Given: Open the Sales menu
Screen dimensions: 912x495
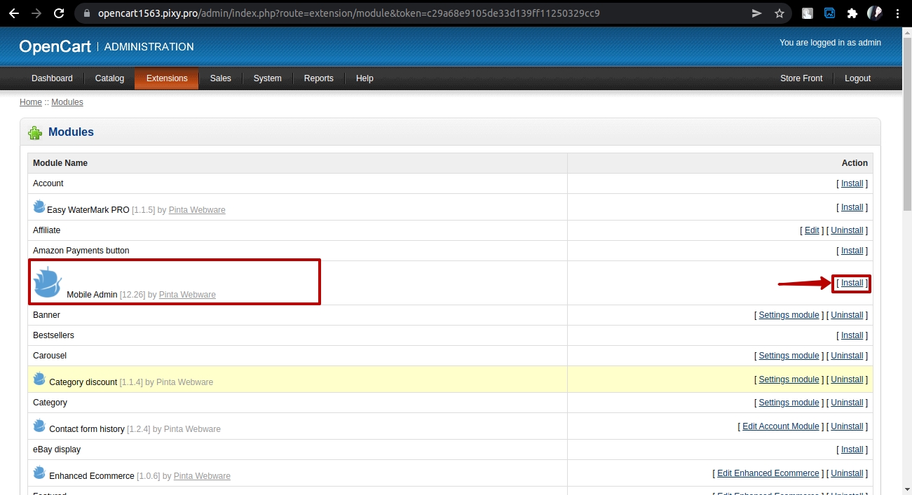Looking at the screenshot, I should click(x=220, y=78).
